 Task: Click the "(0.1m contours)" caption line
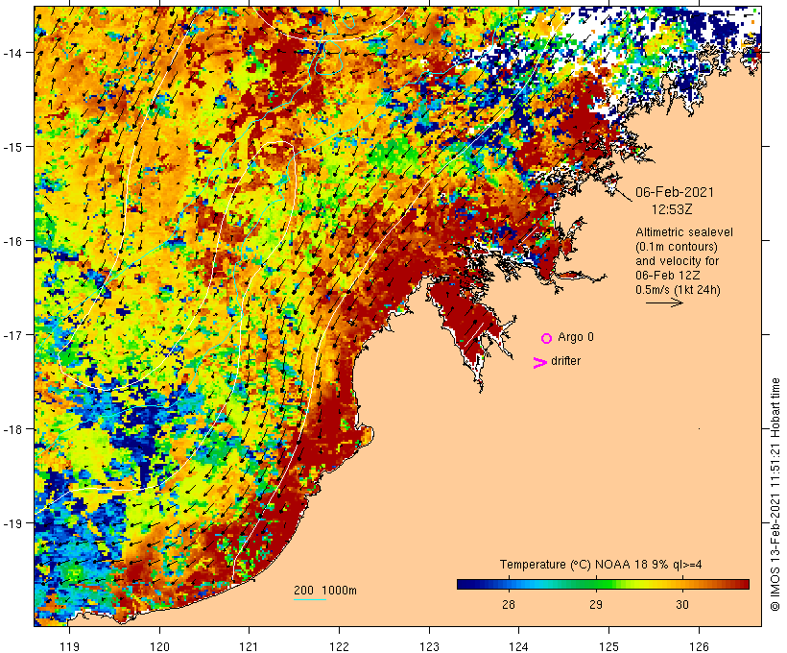point(677,247)
